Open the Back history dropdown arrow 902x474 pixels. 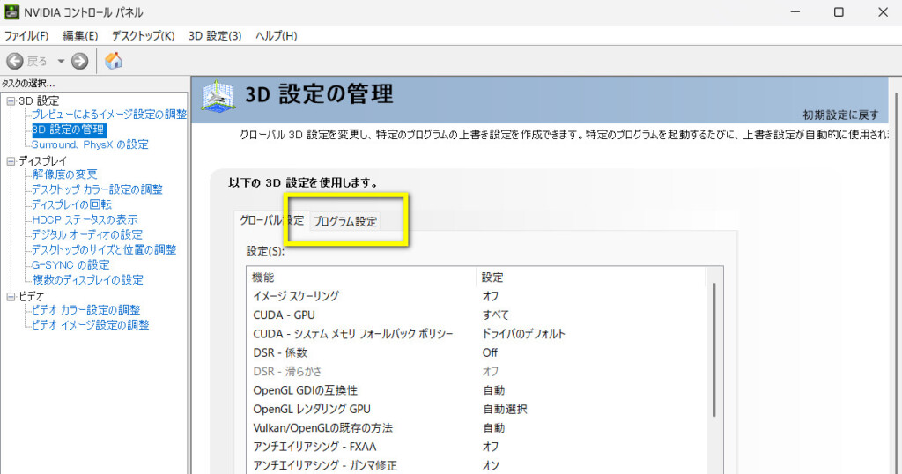pyautogui.click(x=61, y=61)
